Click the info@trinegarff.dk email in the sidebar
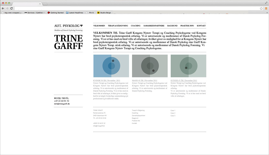The height and width of the screenshot is (155, 269). click(x=62, y=104)
